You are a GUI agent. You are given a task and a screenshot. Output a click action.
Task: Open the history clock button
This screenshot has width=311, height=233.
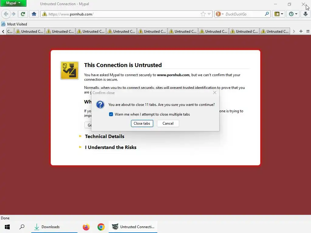[293, 14]
